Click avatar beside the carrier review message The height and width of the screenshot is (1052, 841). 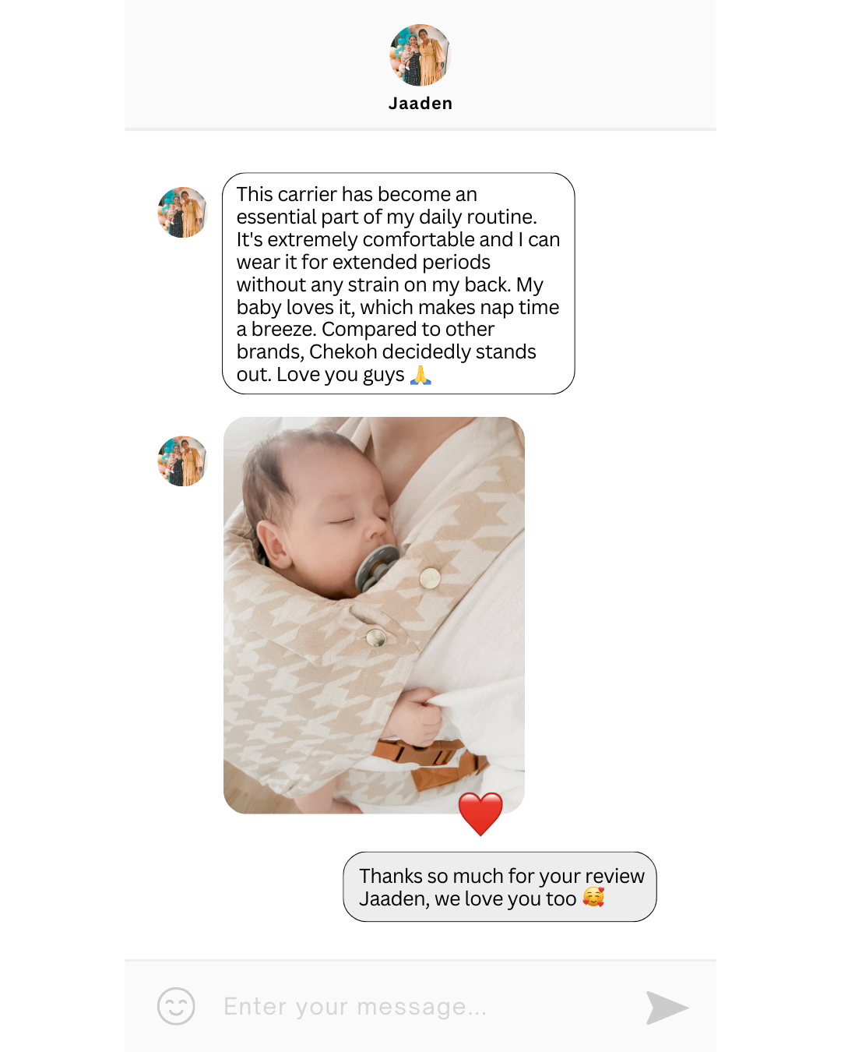pos(182,212)
